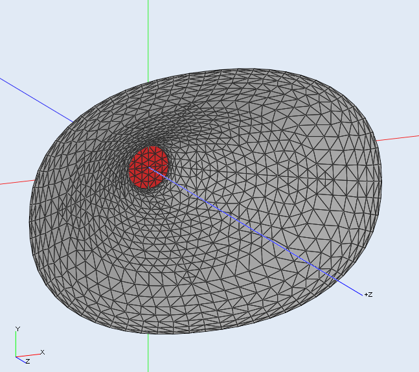Click the +Z axis label

(368, 295)
